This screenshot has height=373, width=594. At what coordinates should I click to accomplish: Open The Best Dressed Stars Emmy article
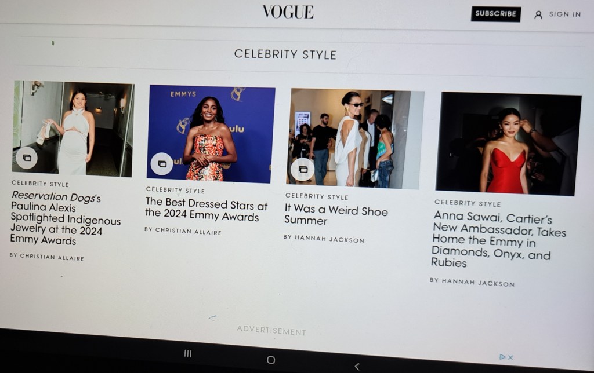pos(206,209)
